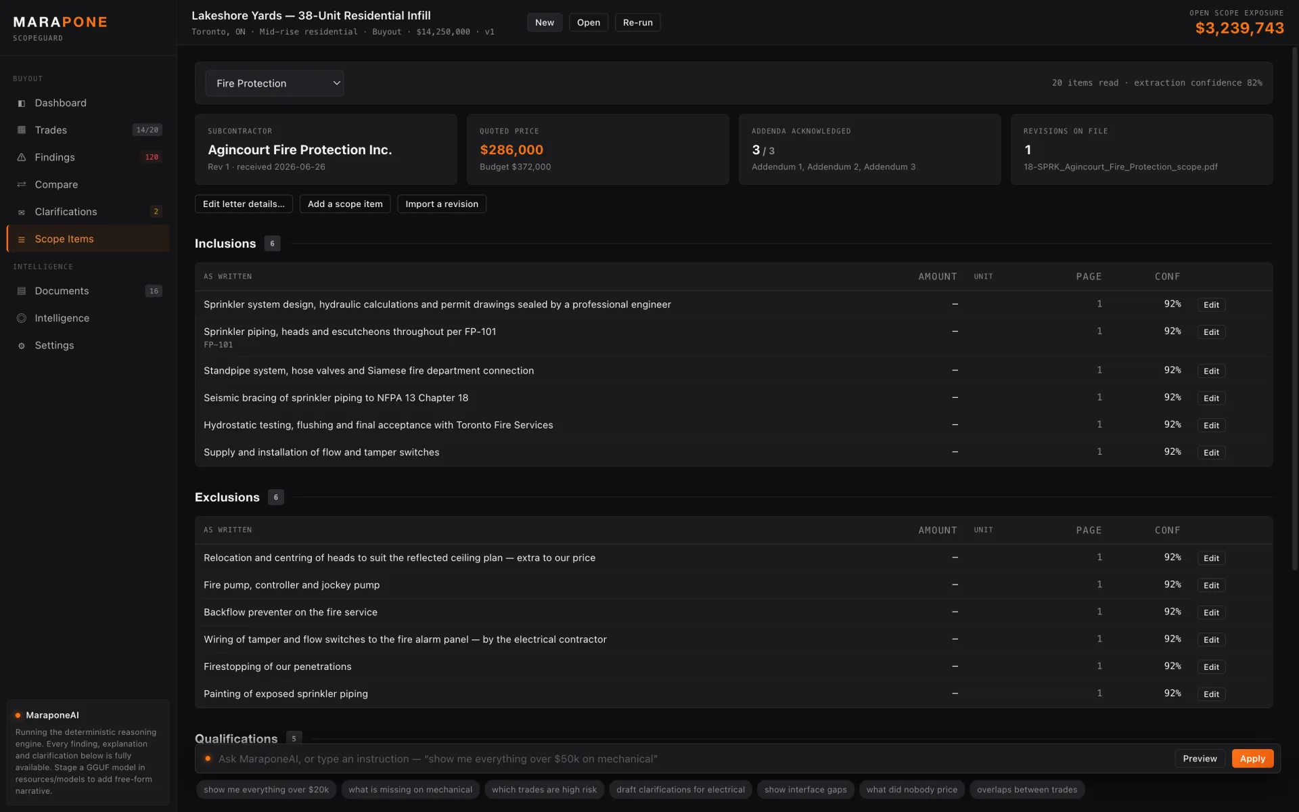Image resolution: width=1299 pixels, height=812 pixels.
Task: Click the Documents list icon
Action: tap(22, 291)
